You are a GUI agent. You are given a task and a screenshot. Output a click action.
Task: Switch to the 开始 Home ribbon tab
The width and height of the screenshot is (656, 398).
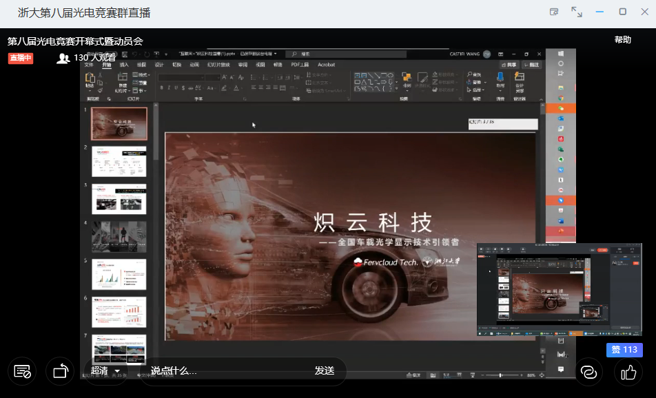point(107,65)
